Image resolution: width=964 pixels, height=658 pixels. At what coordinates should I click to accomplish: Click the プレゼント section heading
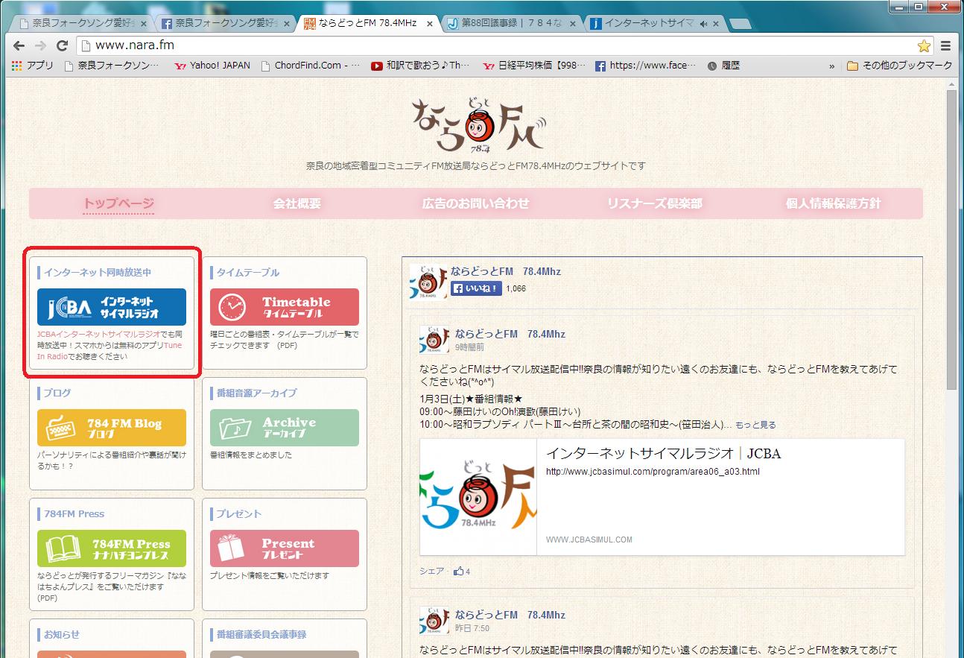(x=239, y=514)
